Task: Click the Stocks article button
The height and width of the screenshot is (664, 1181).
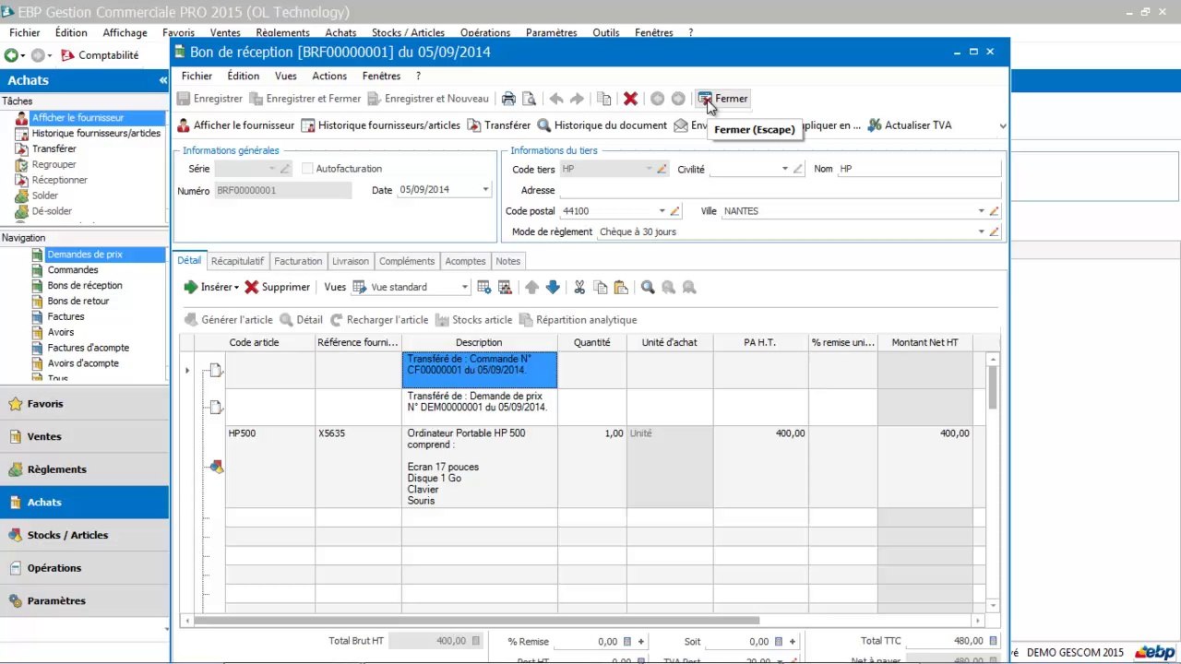Action: (x=473, y=320)
